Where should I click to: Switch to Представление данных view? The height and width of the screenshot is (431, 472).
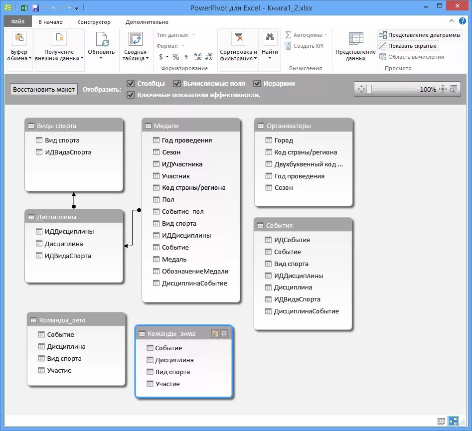pyautogui.click(x=355, y=46)
